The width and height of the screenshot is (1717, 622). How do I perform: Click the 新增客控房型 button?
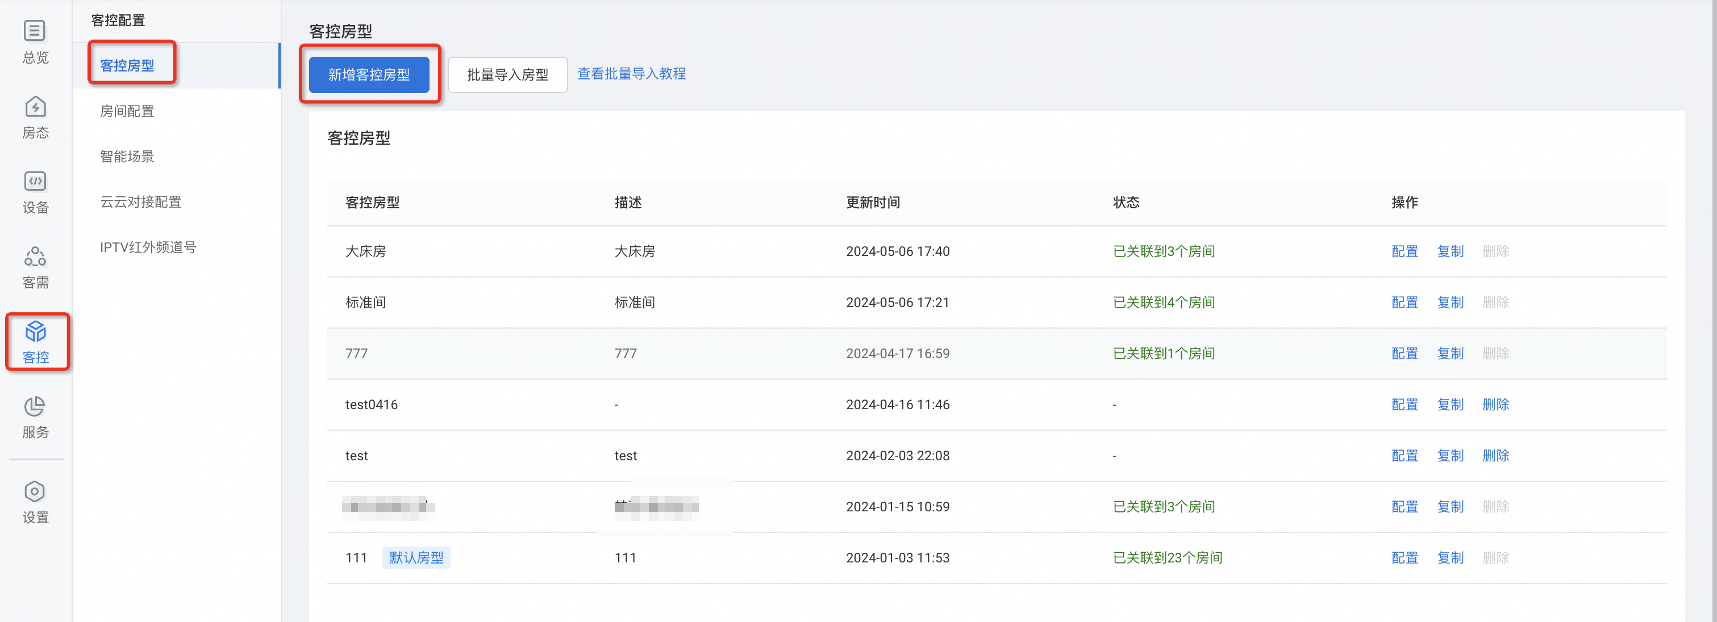click(369, 74)
